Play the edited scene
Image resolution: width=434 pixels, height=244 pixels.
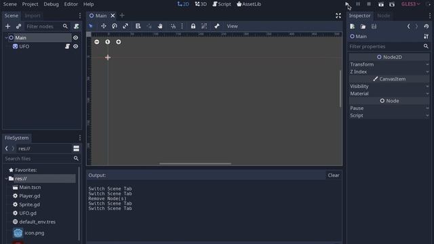[381, 4]
